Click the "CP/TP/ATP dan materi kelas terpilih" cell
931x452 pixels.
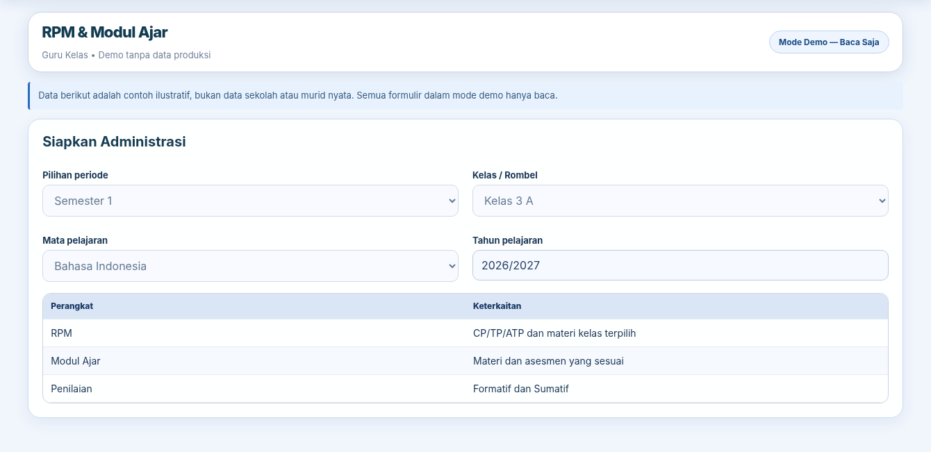[x=676, y=333]
